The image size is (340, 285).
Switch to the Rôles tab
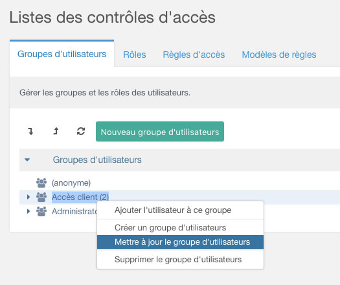pyautogui.click(x=135, y=55)
